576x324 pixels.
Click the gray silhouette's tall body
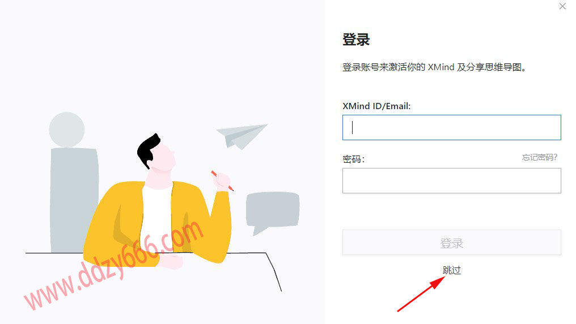pos(74,200)
